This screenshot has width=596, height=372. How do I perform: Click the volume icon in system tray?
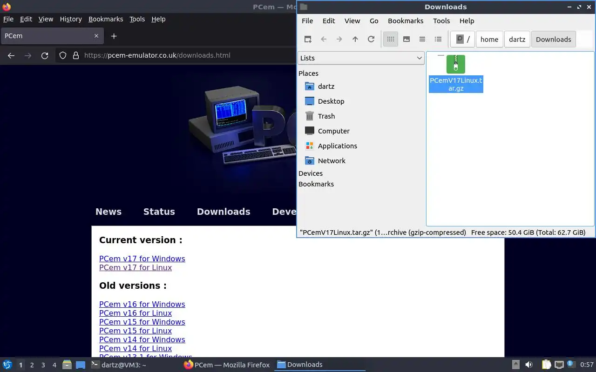[x=529, y=365]
